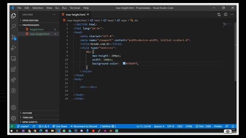This screenshot has width=246, height=138.
Task: Open the Terminal menu
Action: tap(75, 8)
